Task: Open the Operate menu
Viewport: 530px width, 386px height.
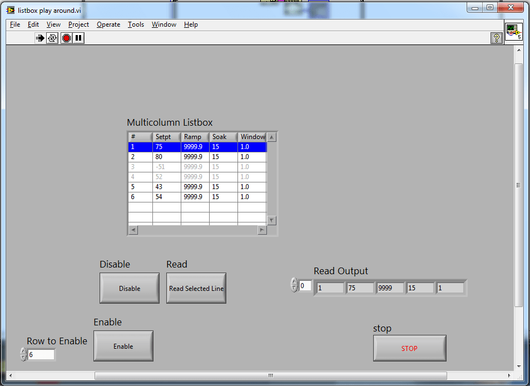Action: 108,24
